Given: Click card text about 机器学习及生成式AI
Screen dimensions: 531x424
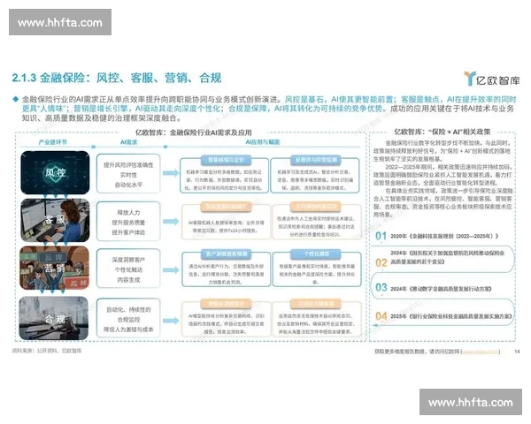Looking at the screenshot, I should coord(315,180).
